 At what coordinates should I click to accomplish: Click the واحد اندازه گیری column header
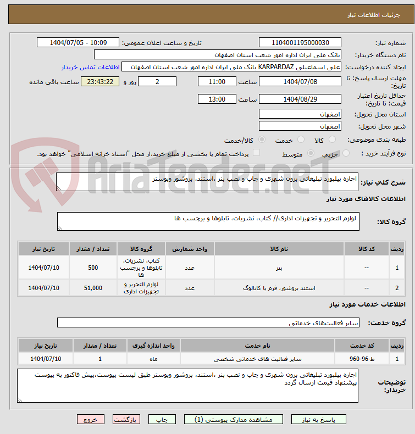pyautogui.click(x=153, y=346)
